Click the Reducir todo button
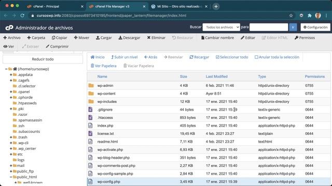 tap(43, 59)
